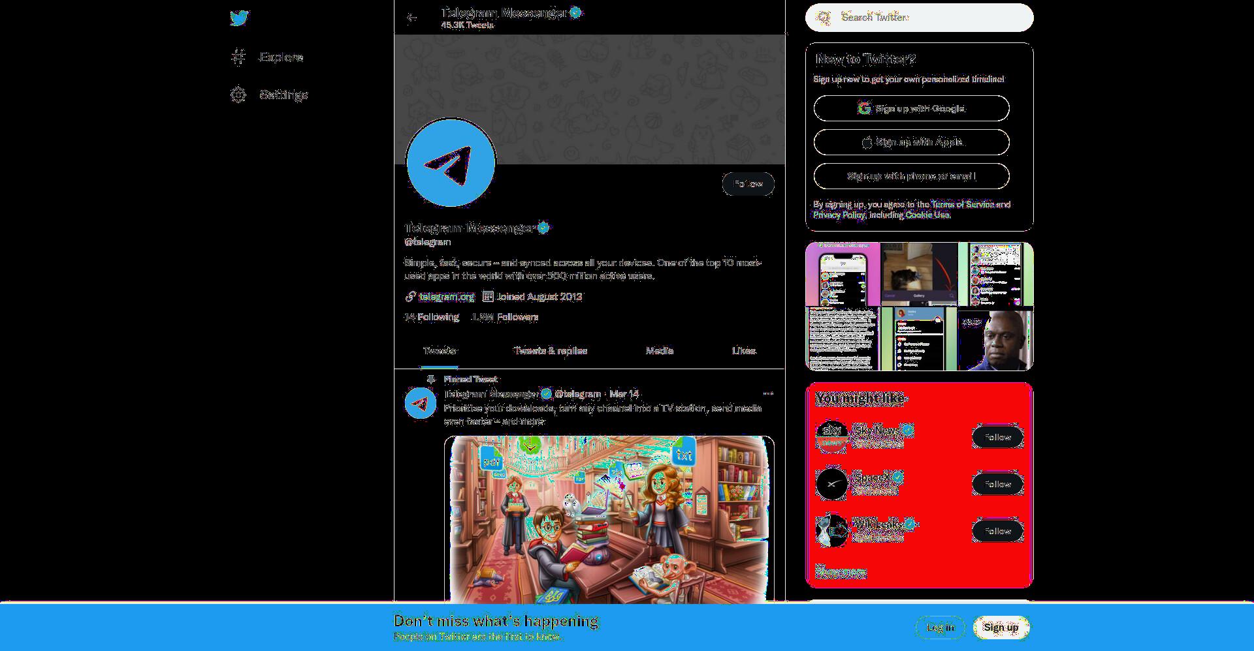Switch to the Media tab
The width and height of the screenshot is (1254, 651).
[x=659, y=351]
